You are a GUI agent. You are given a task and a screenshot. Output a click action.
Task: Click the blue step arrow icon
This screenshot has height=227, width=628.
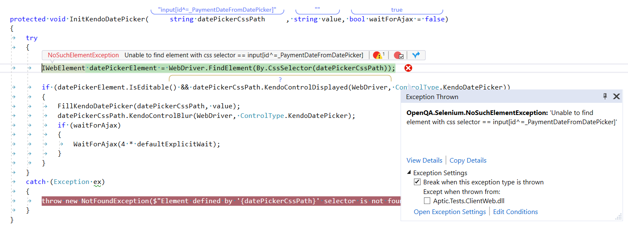[416, 55]
